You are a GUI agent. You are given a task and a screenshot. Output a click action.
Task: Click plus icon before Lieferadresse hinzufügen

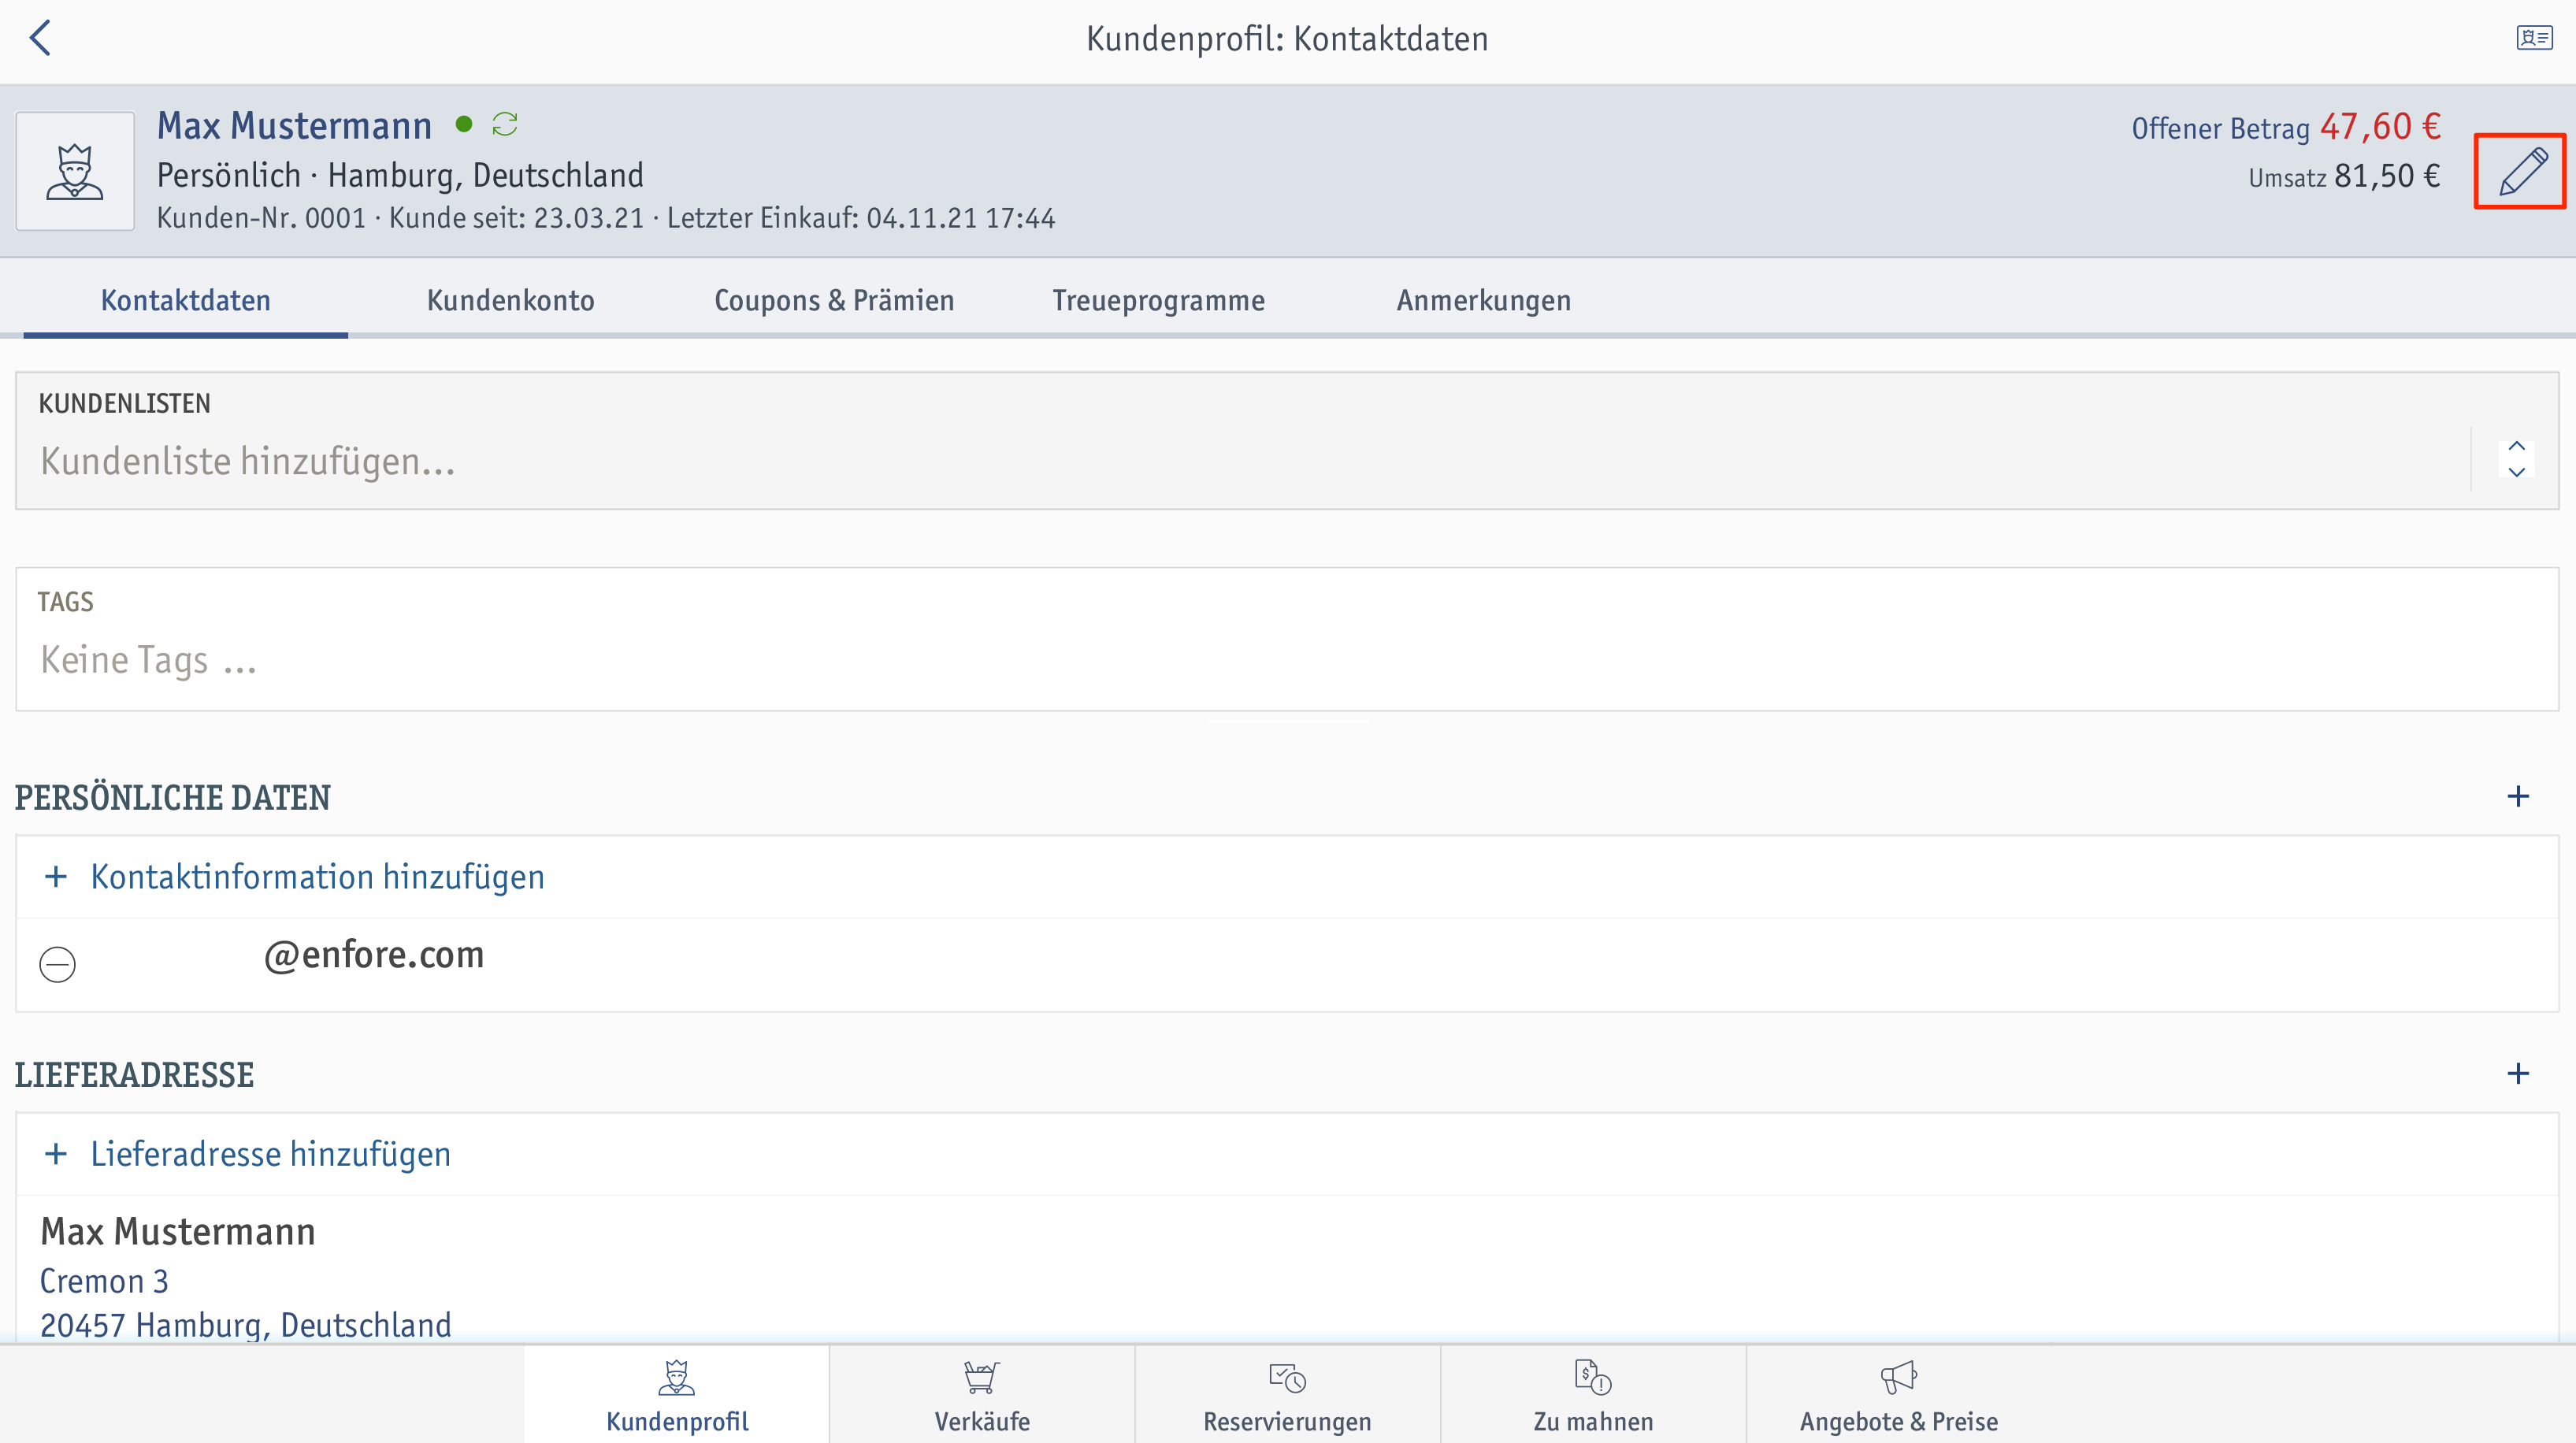coord(56,1154)
